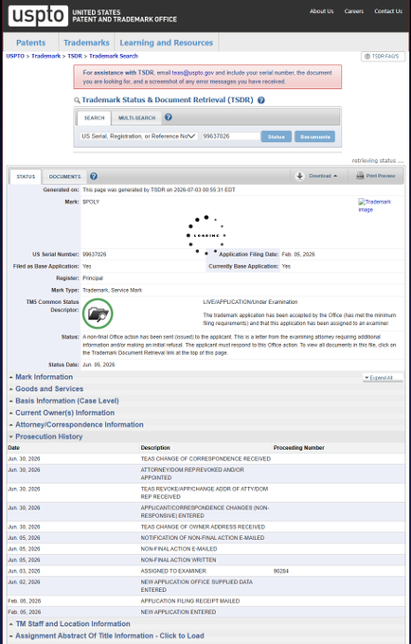
Task: Open the Careers link
Action: (x=354, y=11)
